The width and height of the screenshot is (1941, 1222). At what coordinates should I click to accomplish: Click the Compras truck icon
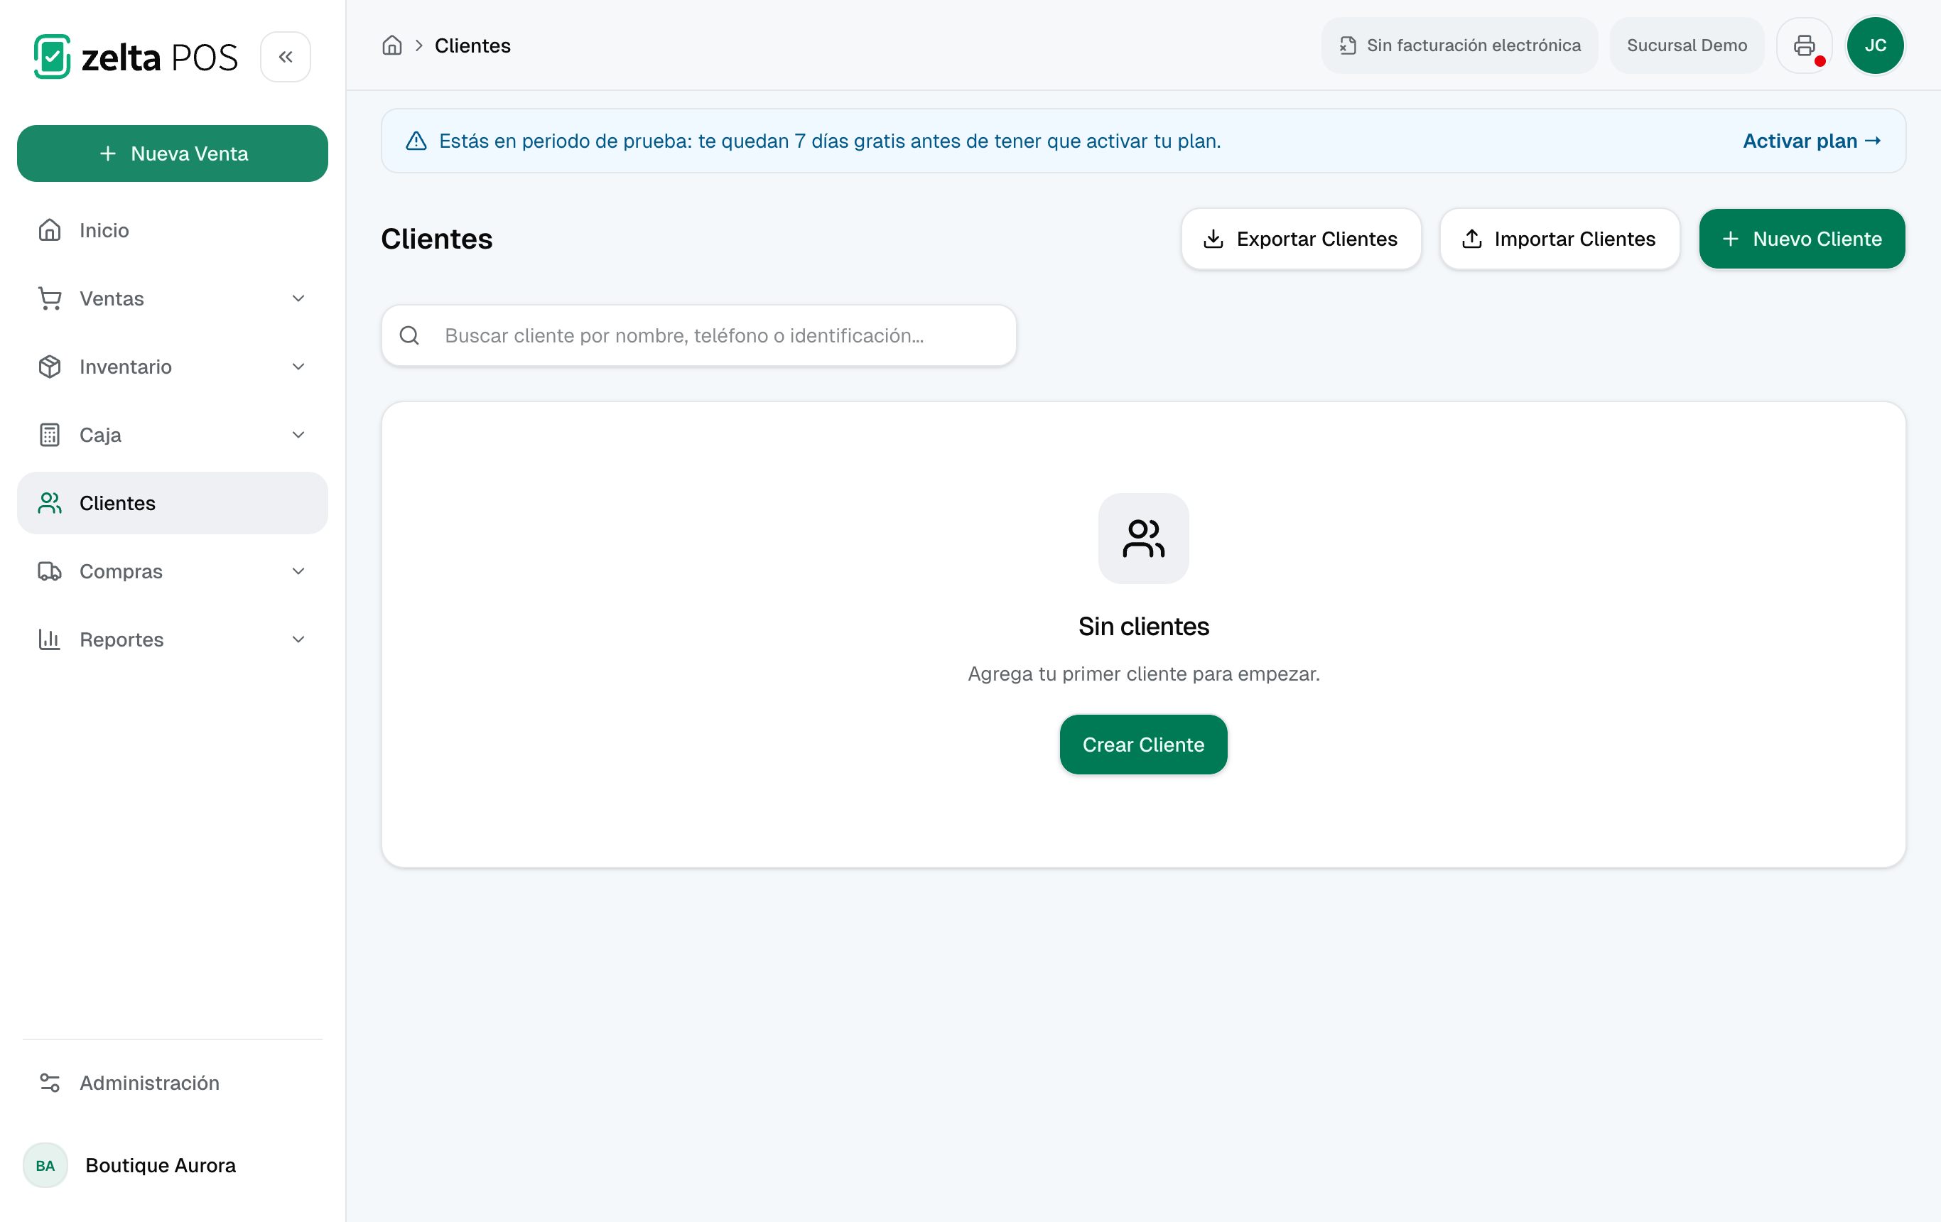pos(50,571)
